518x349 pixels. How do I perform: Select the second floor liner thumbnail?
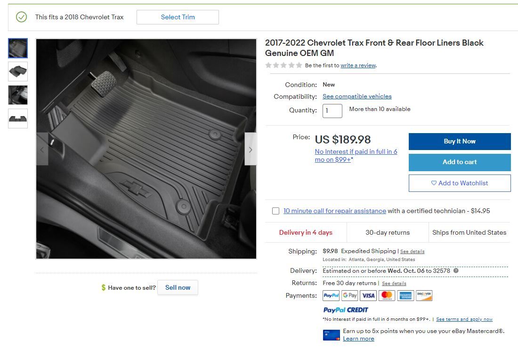click(x=18, y=71)
